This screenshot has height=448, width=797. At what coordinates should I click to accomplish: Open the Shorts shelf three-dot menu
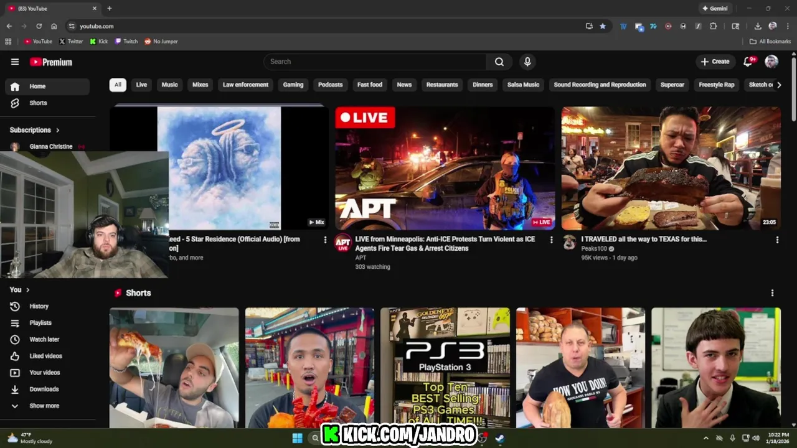[773, 293]
